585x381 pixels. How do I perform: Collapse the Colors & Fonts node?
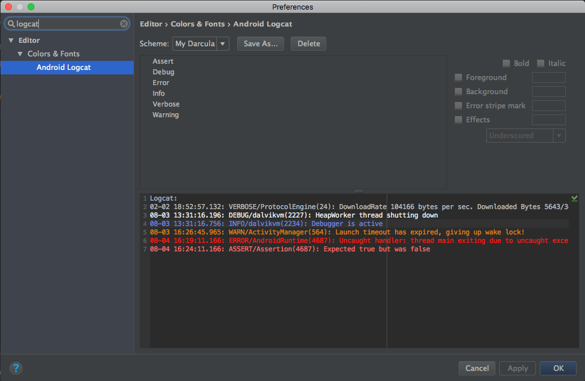click(x=20, y=54)
